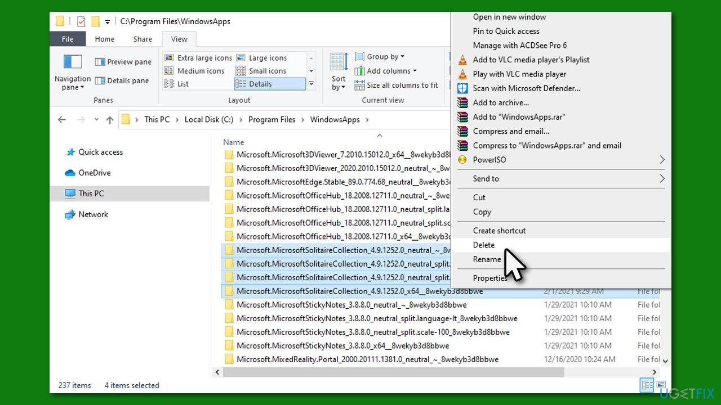721x405 pixels.
Task: Click the Properties checkmark icon in the quick access toolbar
Action: pyautogui.click(x=81, y=21)
